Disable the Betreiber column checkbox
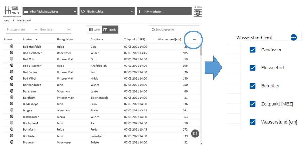 [x=253, y=86]
